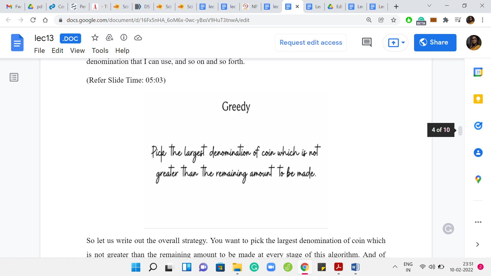The image size is (491, 276).
Task: Open Google Maps side panel
Action: (478, 179)
